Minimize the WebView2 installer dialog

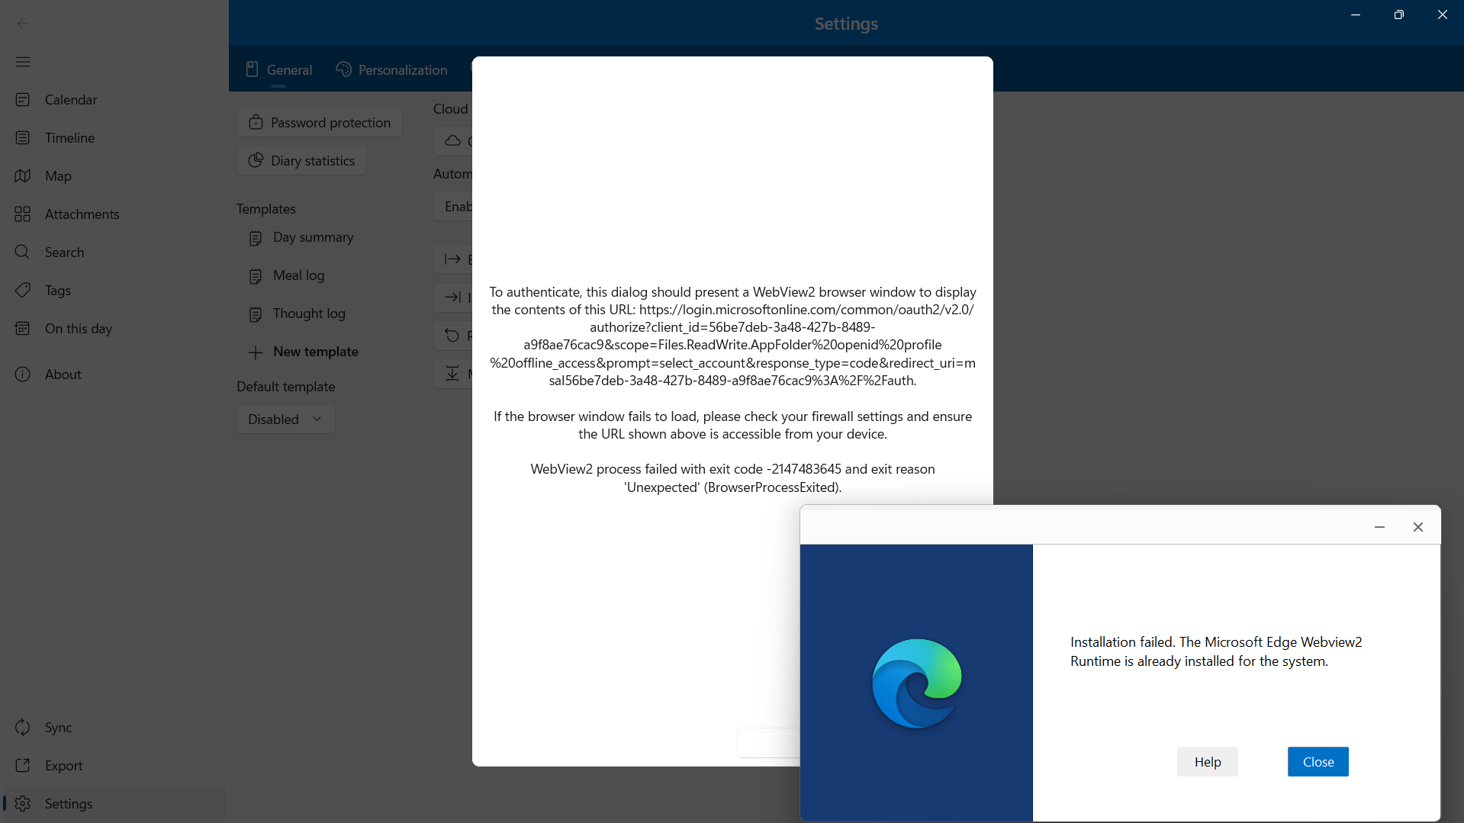[1379, 527]
